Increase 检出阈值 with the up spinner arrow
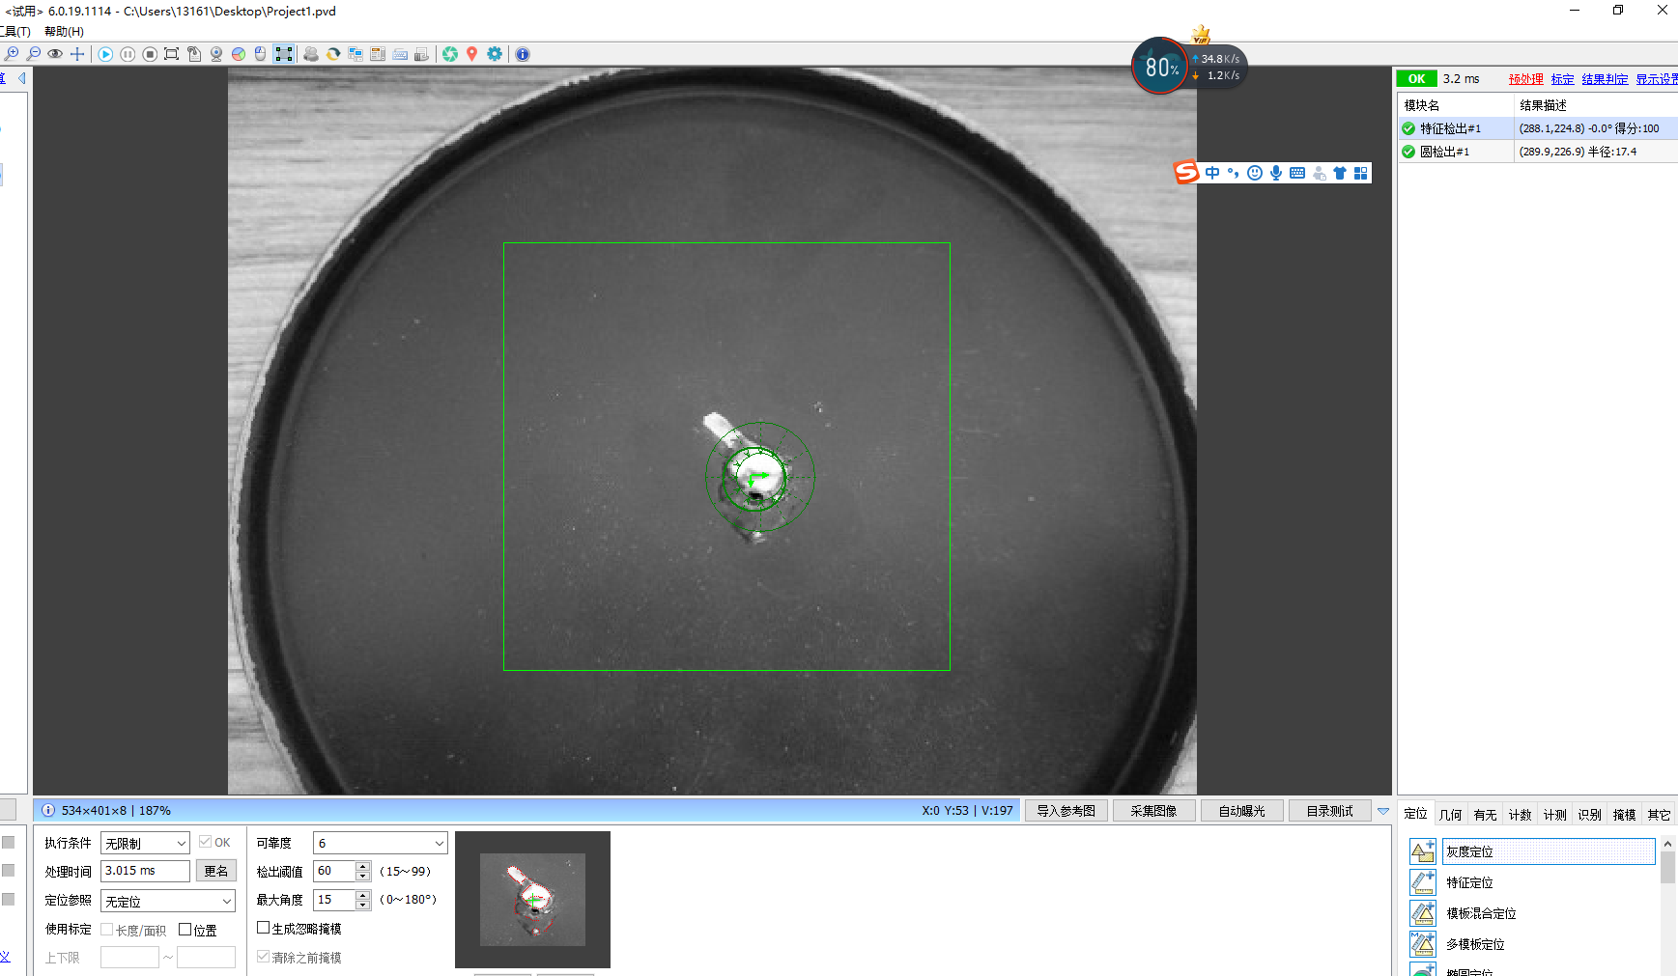Image resolution: width=1678 pixels, height=976 pixels. (x=363, y=866)
